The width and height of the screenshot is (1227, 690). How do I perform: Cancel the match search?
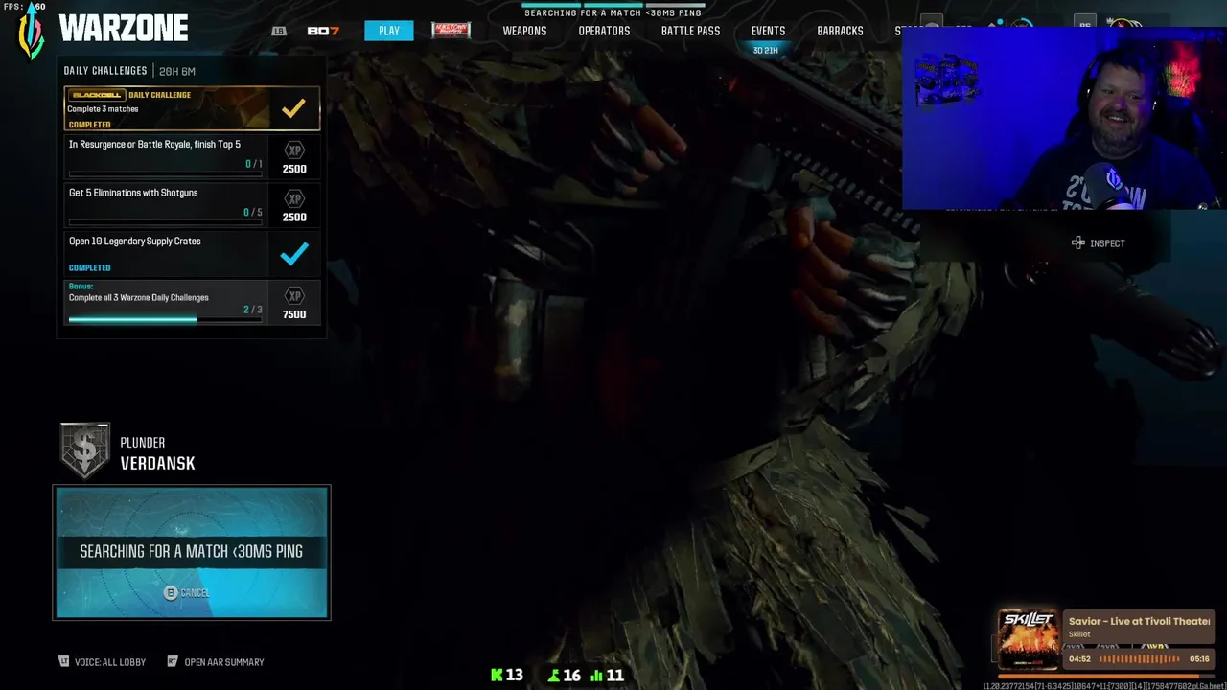(186, 593)
